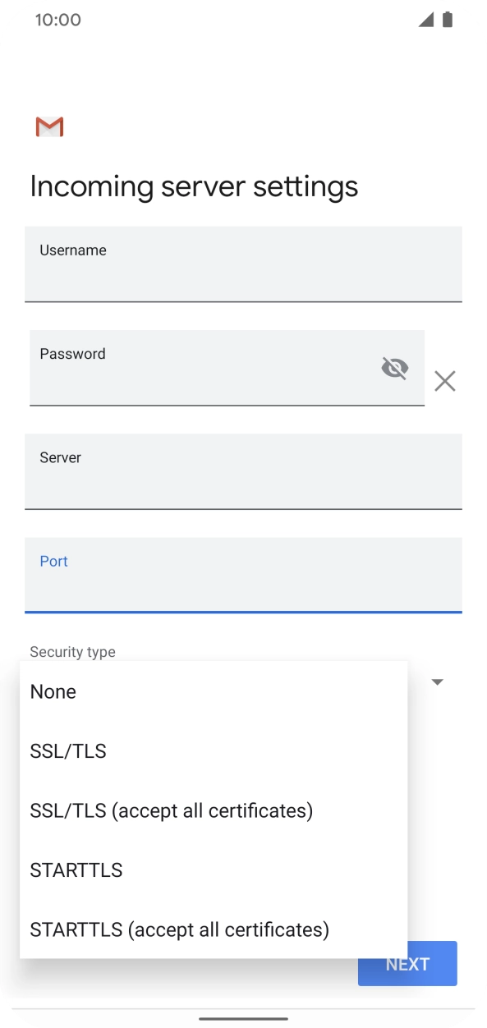Click the Incoming server settings title

point(194,186)
